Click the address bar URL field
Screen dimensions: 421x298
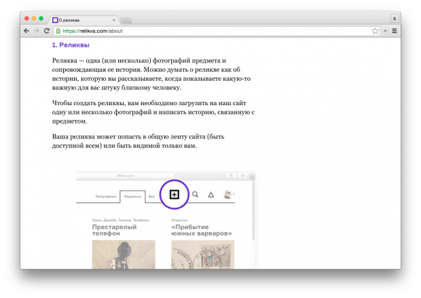click(x=204, y=31)
